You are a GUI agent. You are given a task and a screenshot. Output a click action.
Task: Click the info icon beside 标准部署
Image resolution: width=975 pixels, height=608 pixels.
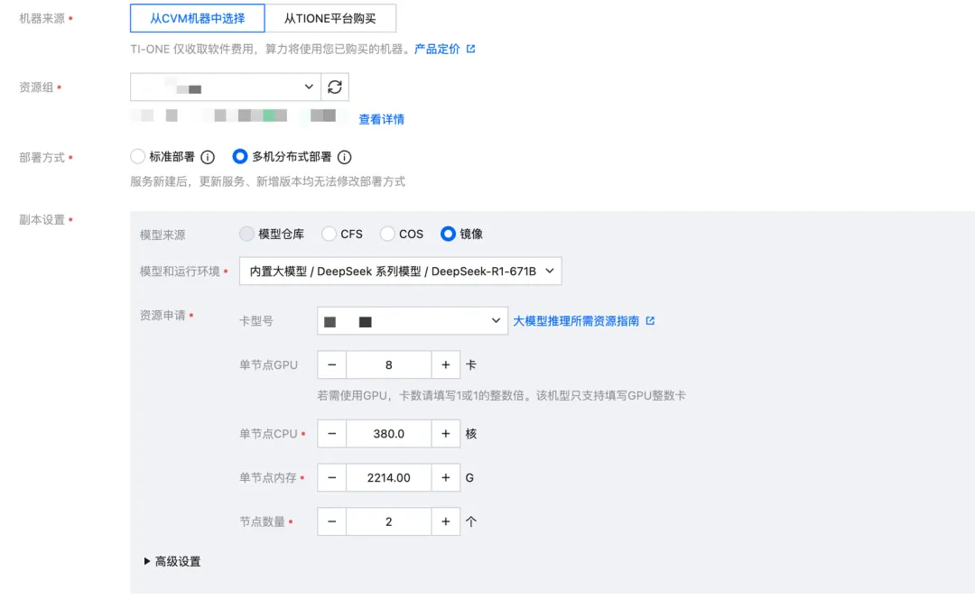[x=207, y=156]
